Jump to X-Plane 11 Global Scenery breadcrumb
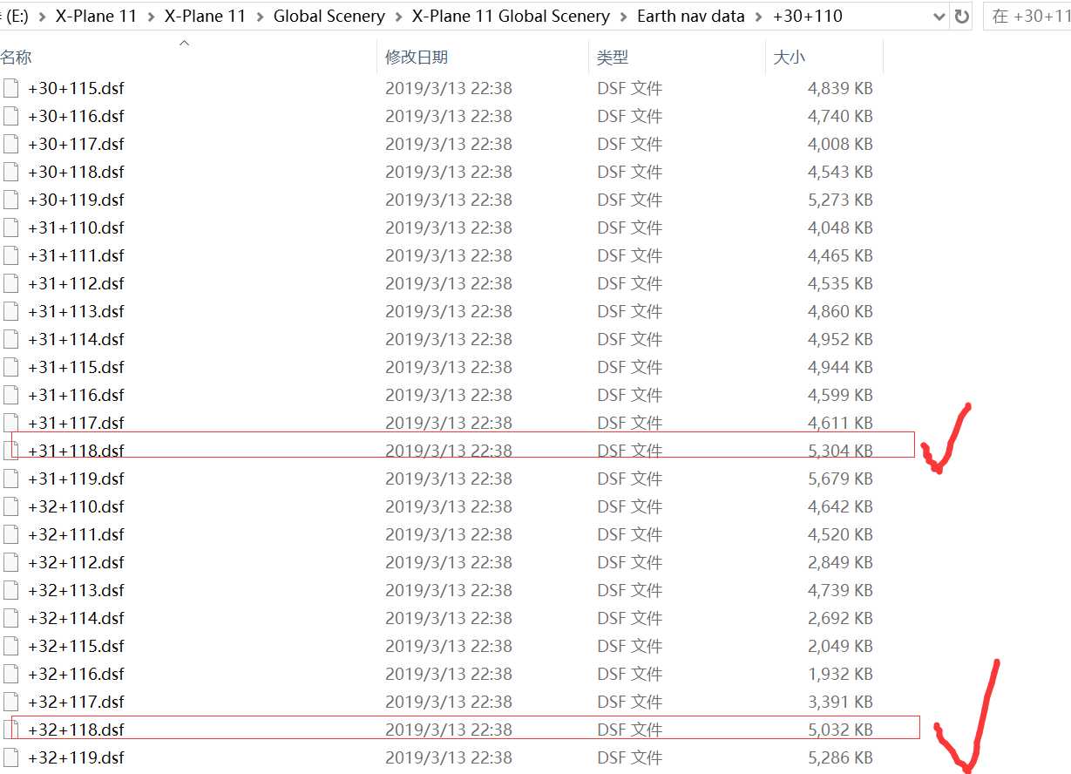The width and height of the screenshot is (1071, 774). [x=511, y=17]
